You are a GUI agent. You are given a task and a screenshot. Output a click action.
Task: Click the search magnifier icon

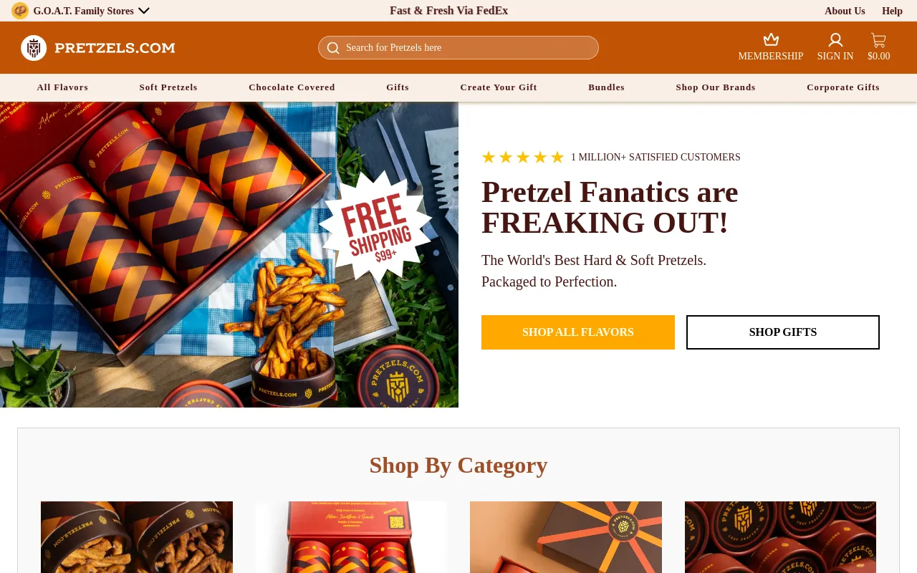click(333, 48)
